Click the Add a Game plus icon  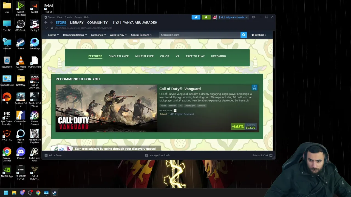(46, 155)
